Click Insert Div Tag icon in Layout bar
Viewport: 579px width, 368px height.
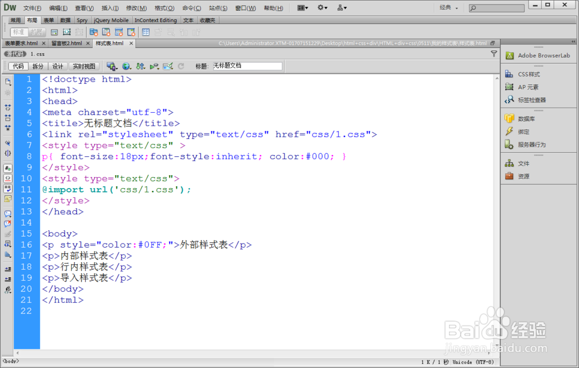tap(54, 32)
